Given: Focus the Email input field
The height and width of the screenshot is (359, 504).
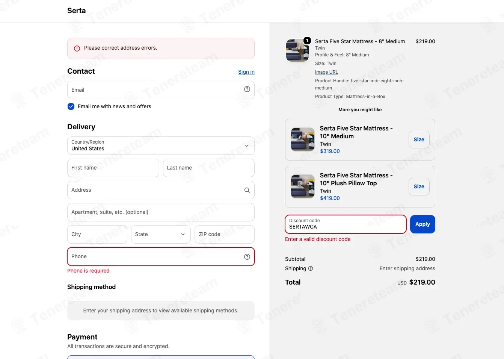Looking at the screenshot, I should pyautogui.click(x=161, y=90).
